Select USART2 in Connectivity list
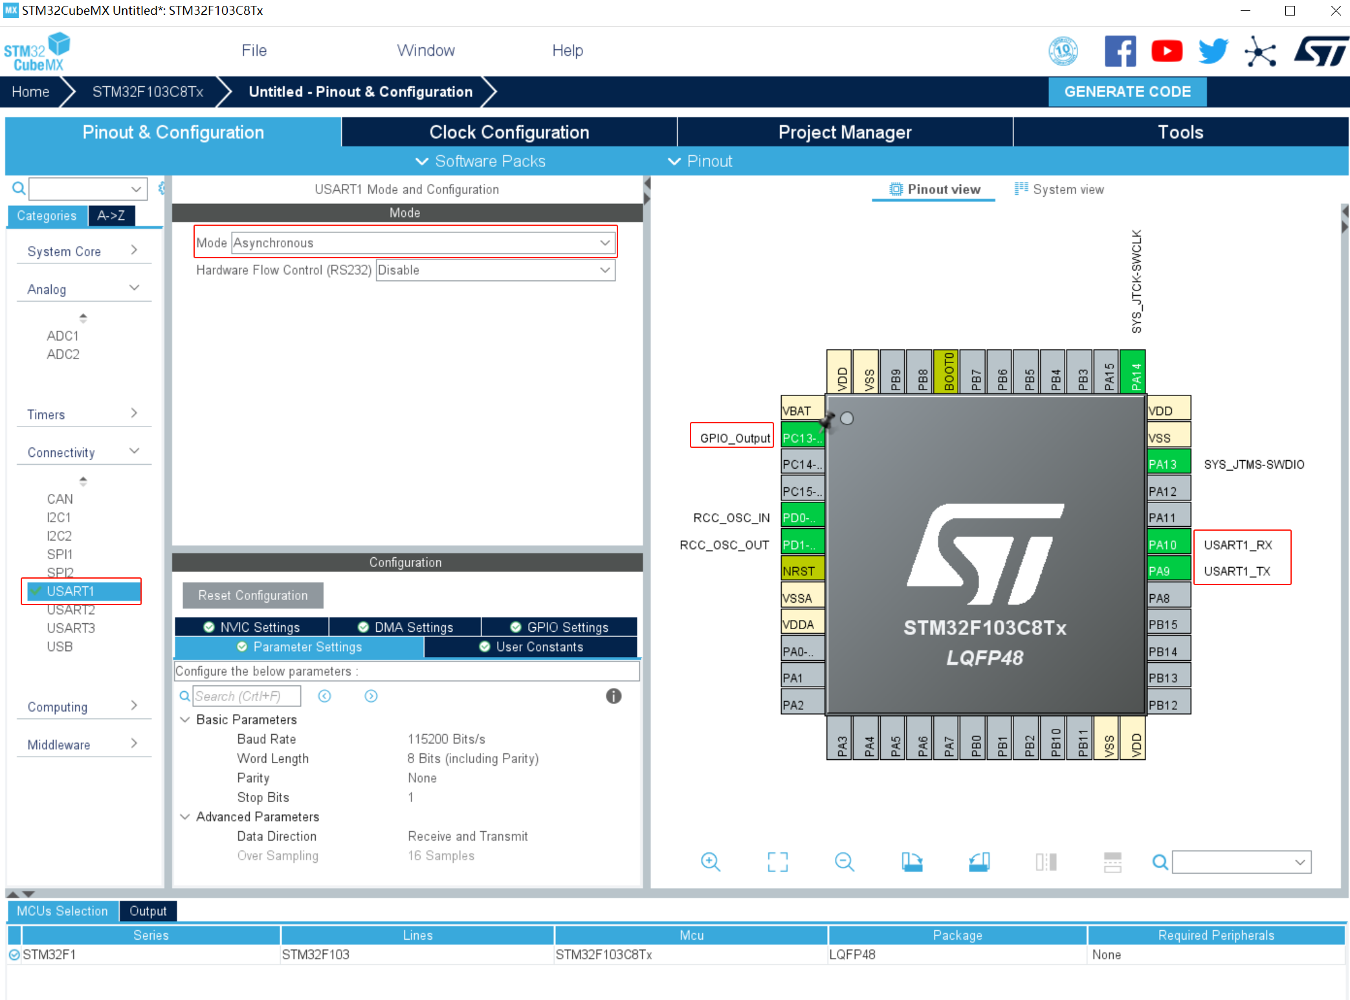 [71, 610]
